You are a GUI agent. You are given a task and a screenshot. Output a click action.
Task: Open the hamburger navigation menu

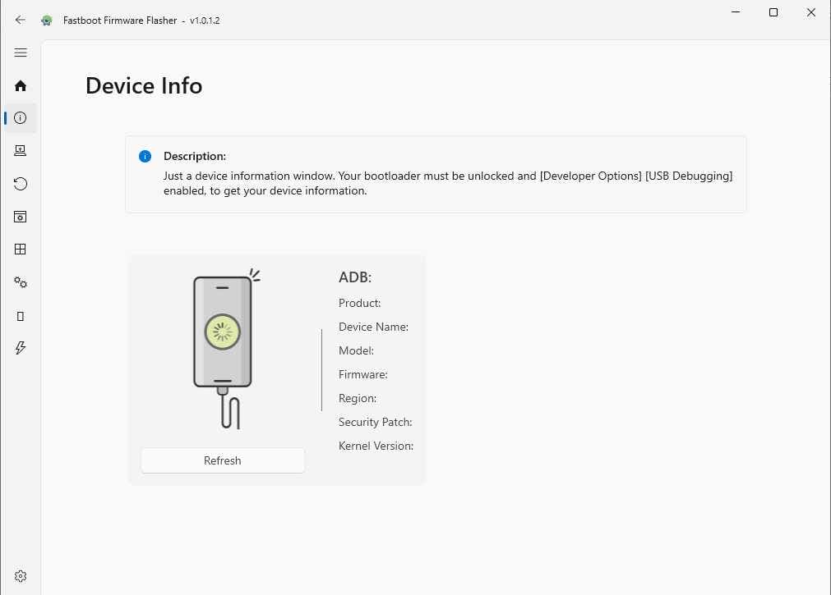[x=21, y=53]
